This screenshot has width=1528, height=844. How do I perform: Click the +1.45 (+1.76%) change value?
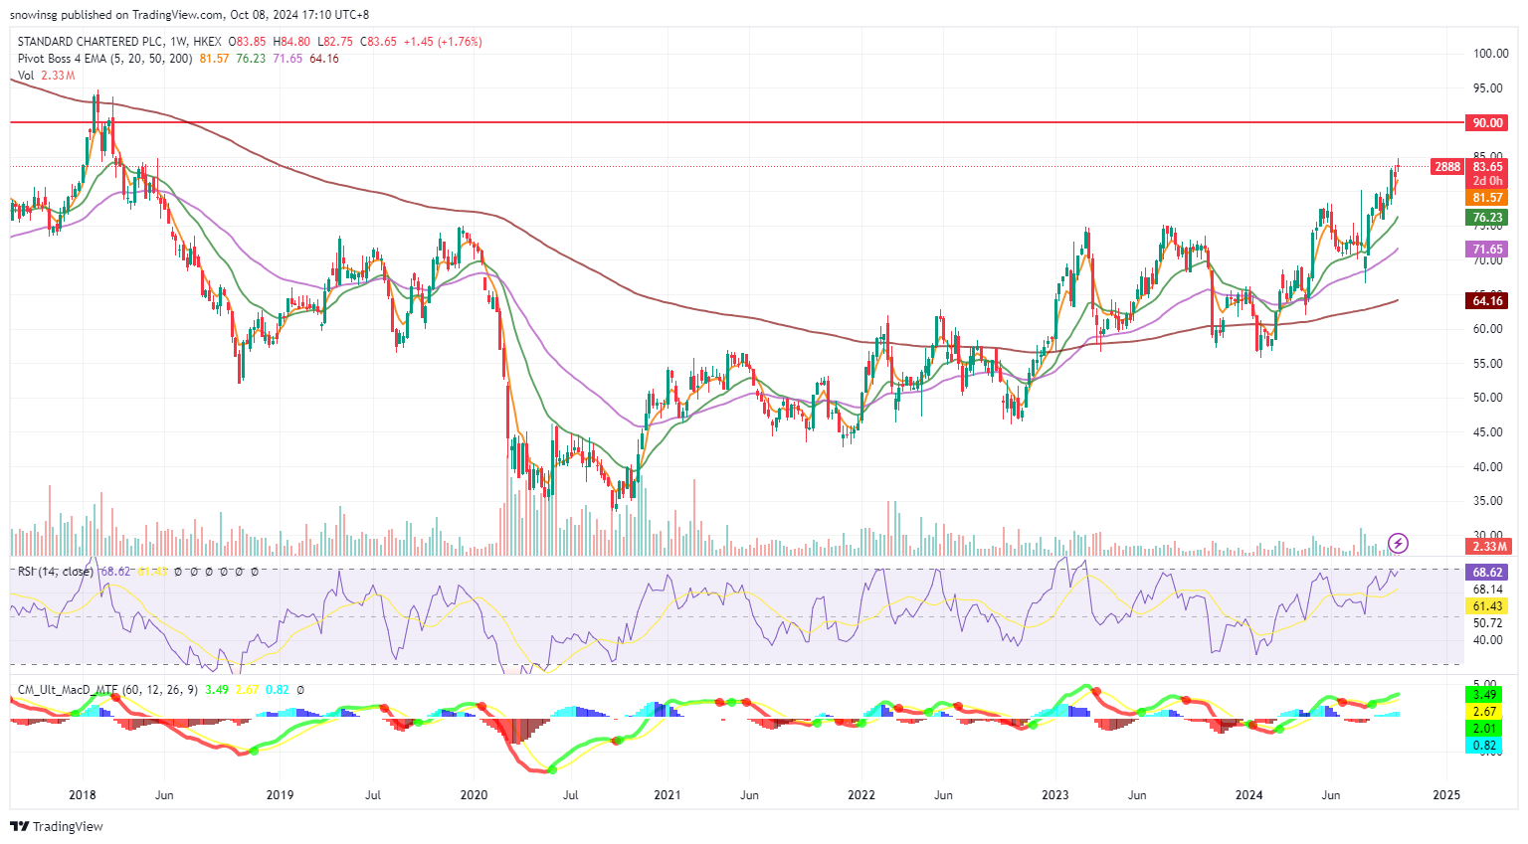[x=443, y=42]
